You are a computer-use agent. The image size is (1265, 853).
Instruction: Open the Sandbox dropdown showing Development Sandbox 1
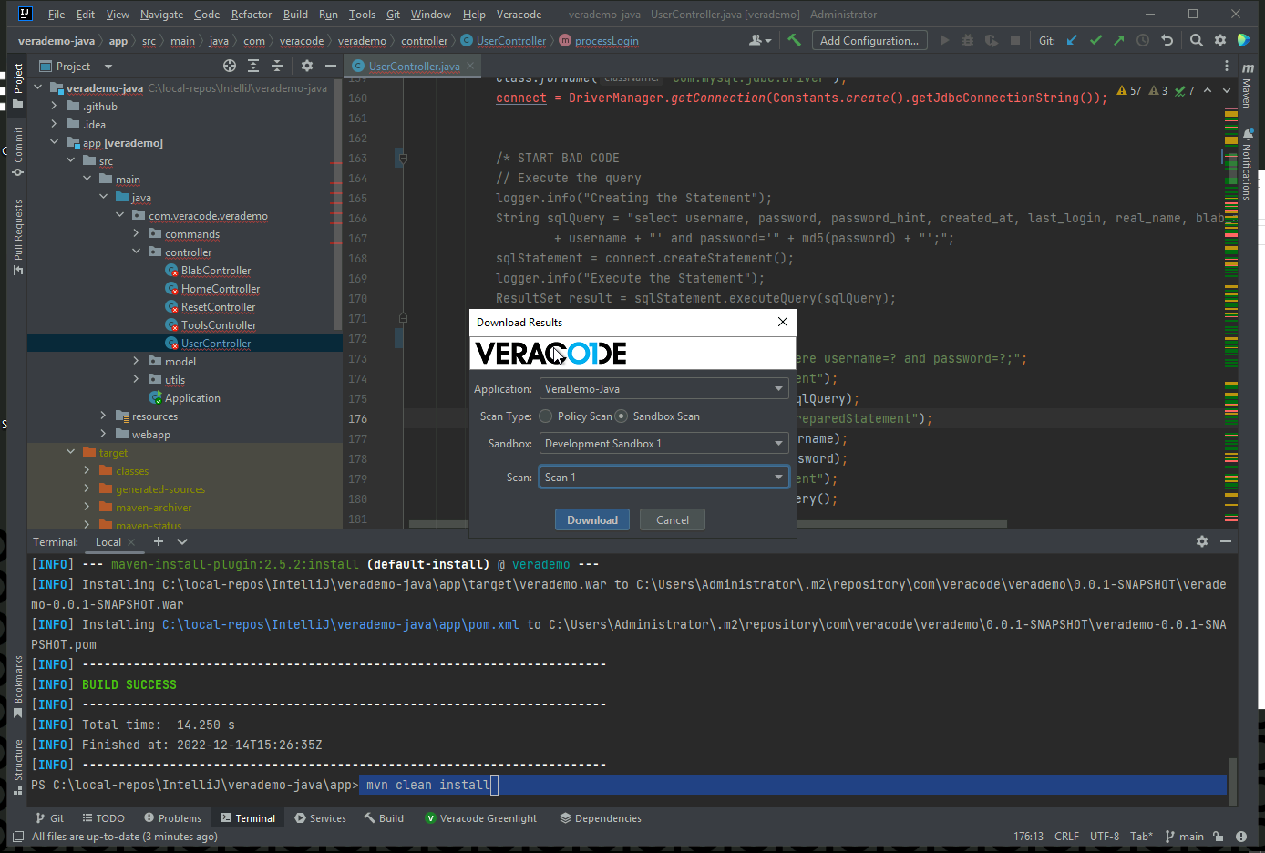pyautogui.click(x=663, y=443)
